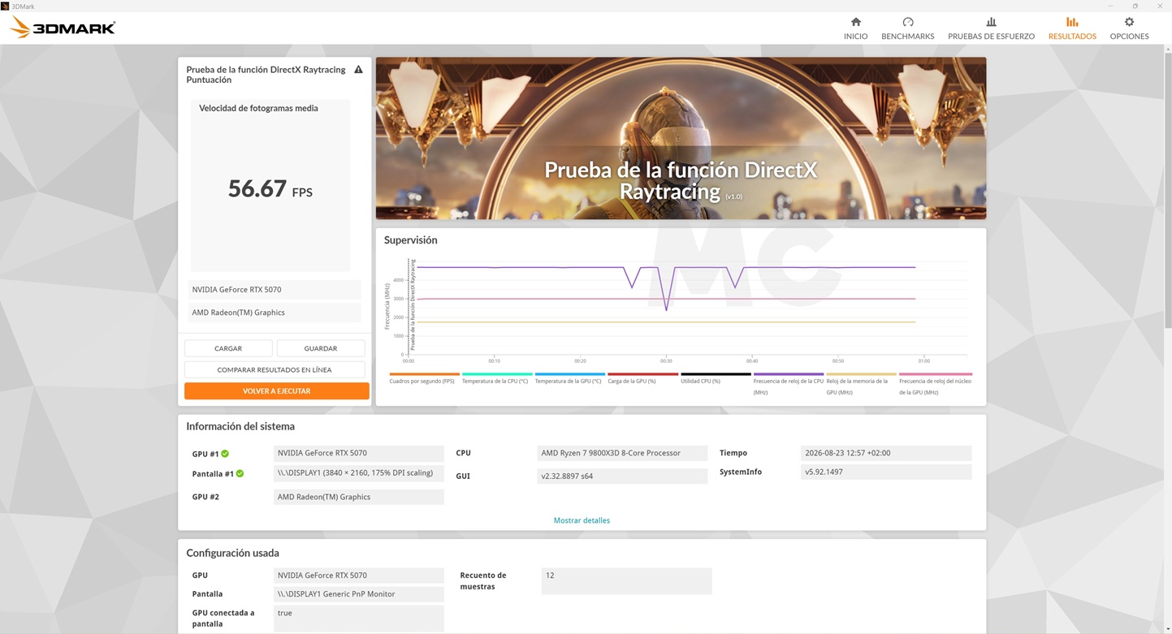Click the warning triangle beside the Raytracing score title
1172x634 pixels.
coord(358,70)
